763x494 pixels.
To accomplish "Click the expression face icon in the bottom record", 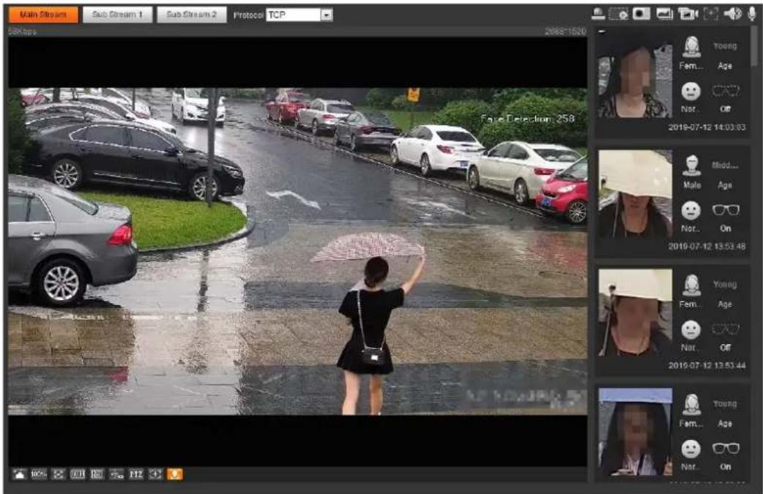I will tap(691, 449).
